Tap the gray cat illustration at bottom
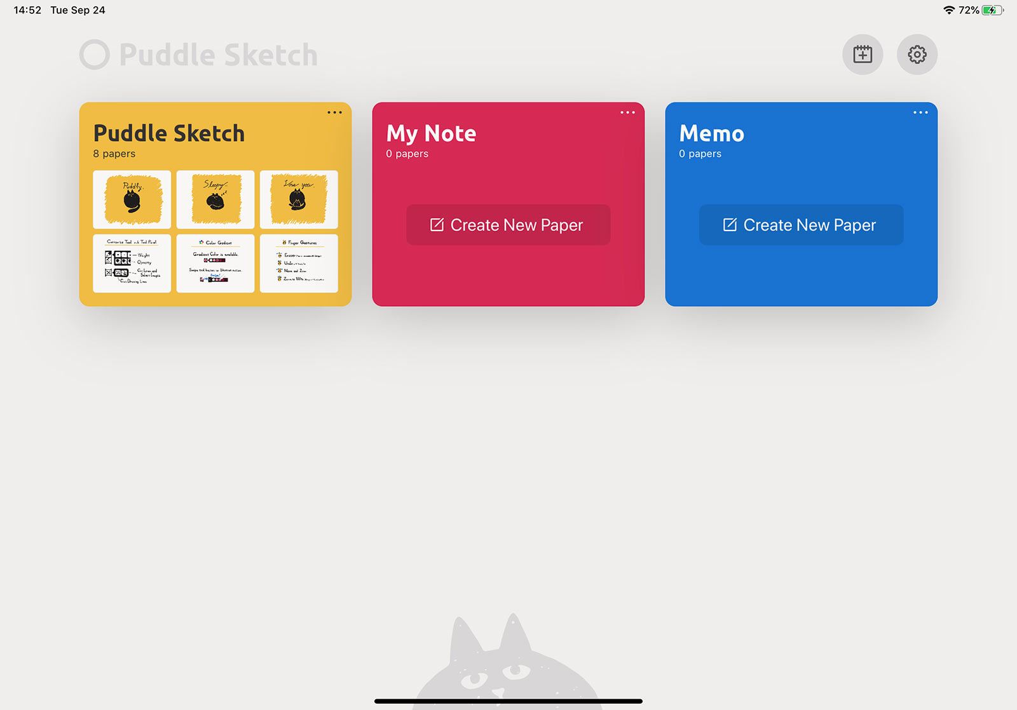 point(507,662)
